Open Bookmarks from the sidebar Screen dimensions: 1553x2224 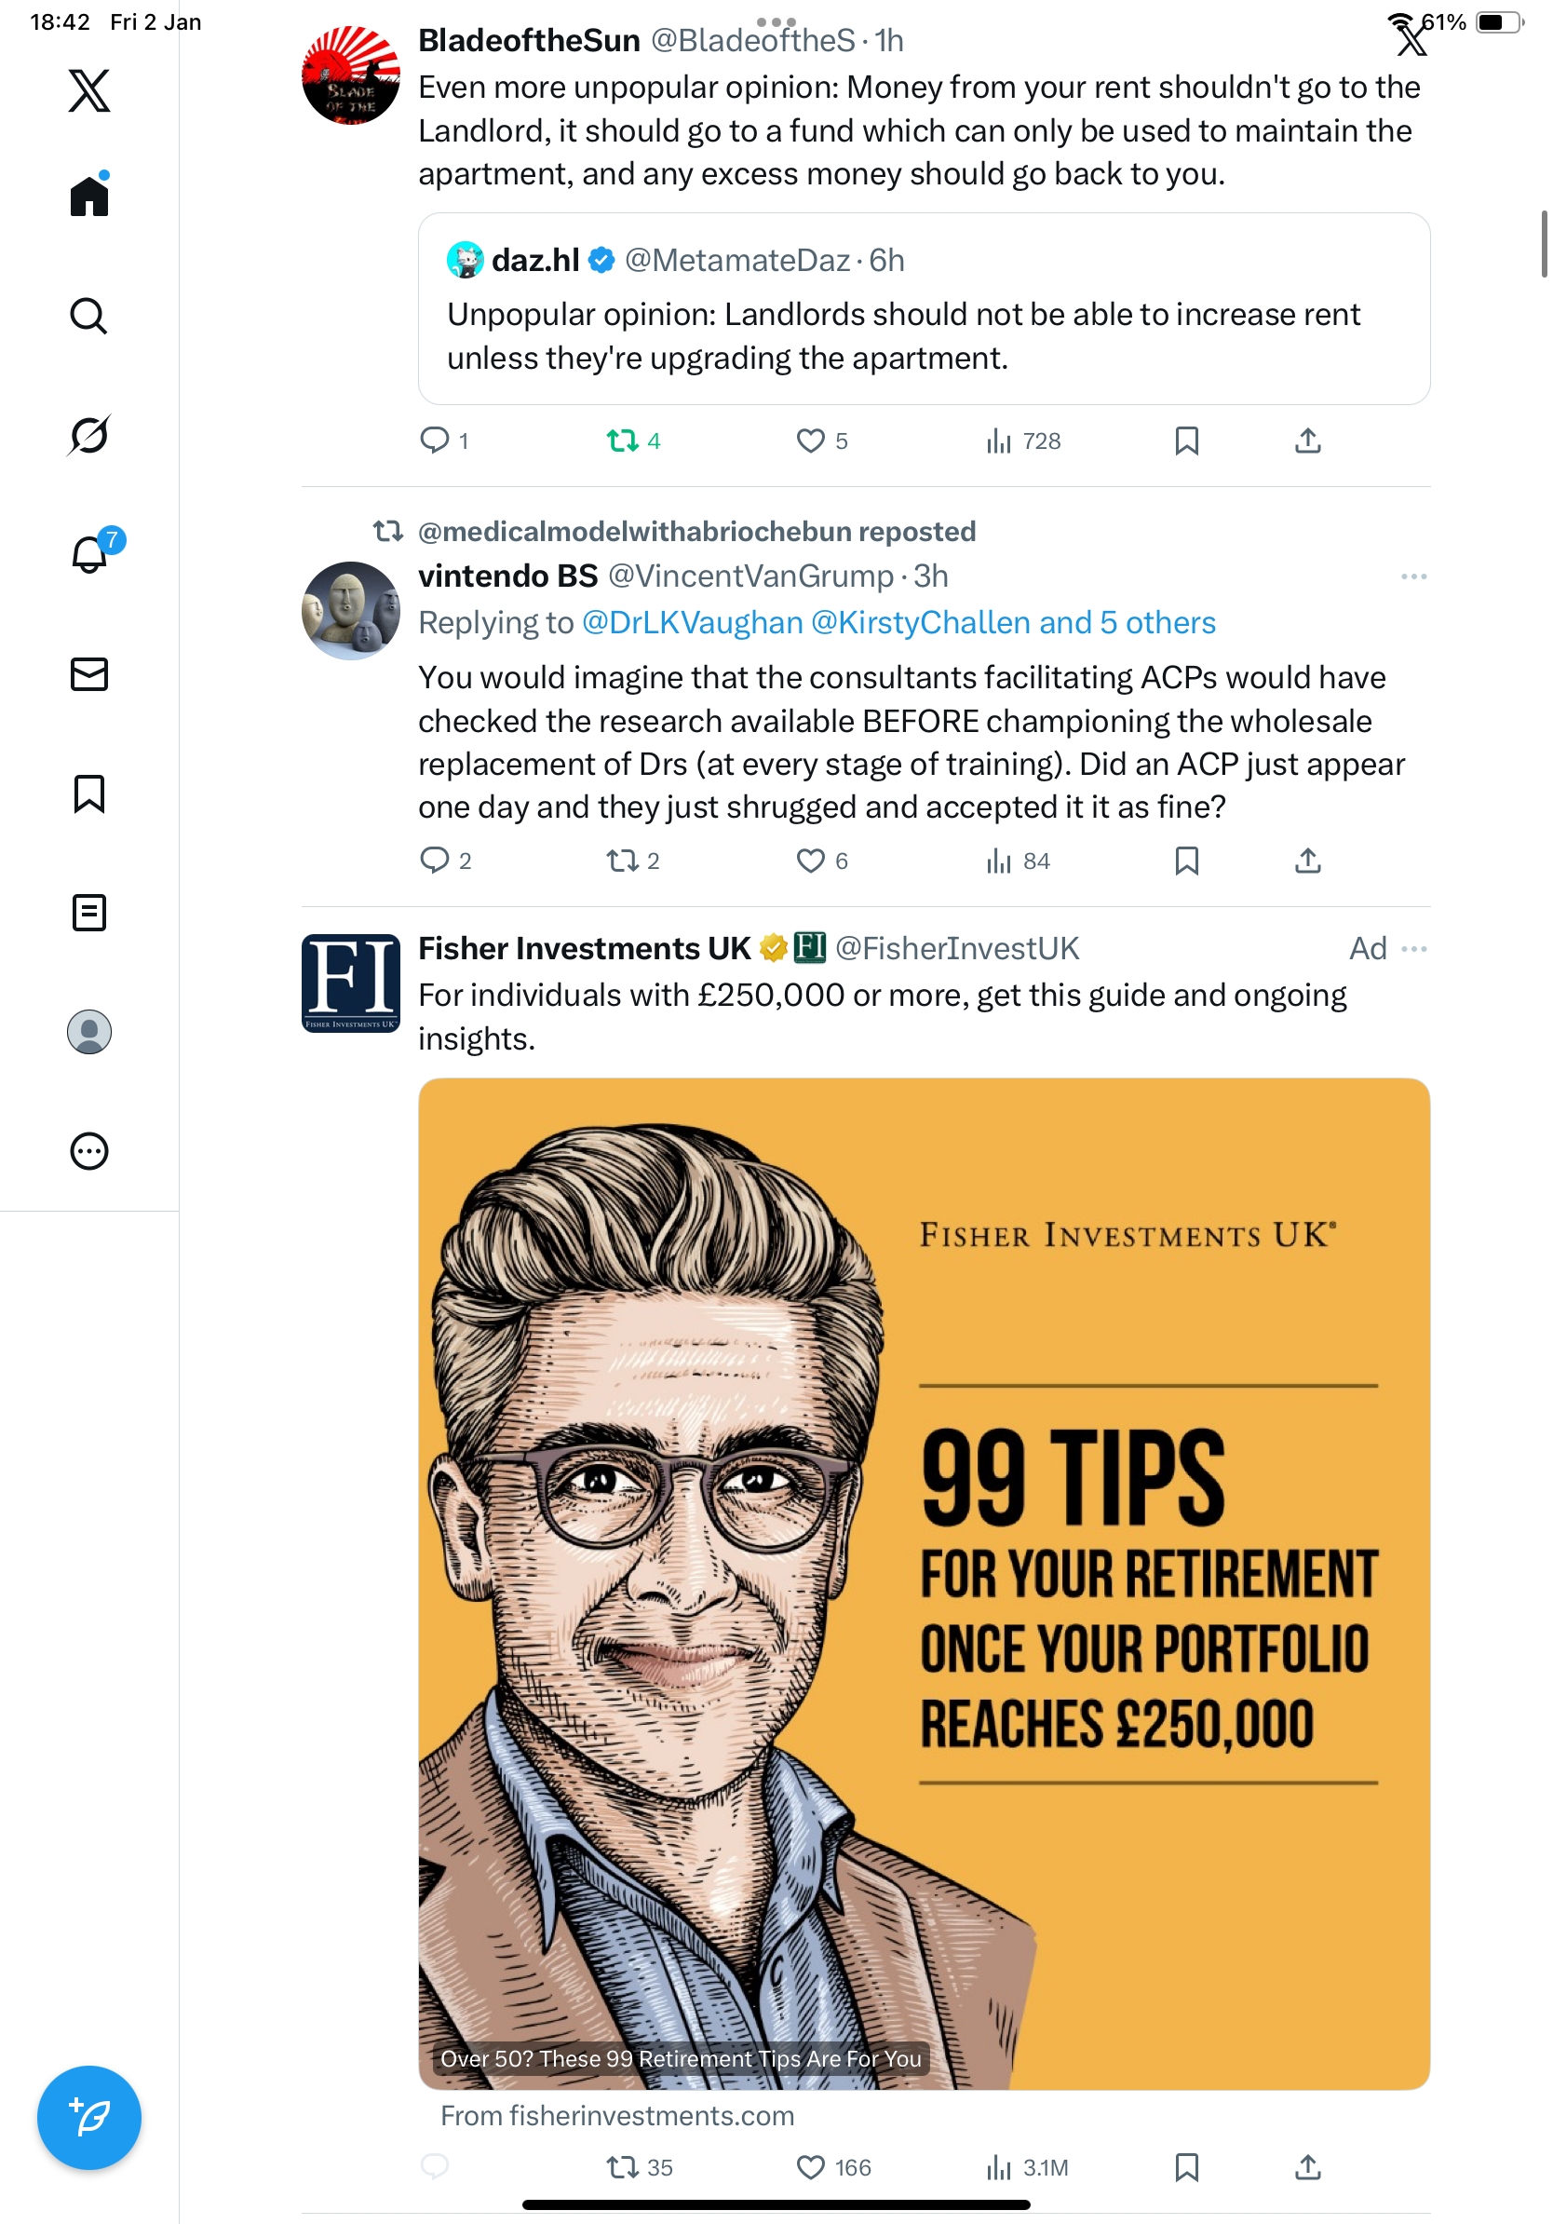[x=89, y=793]
